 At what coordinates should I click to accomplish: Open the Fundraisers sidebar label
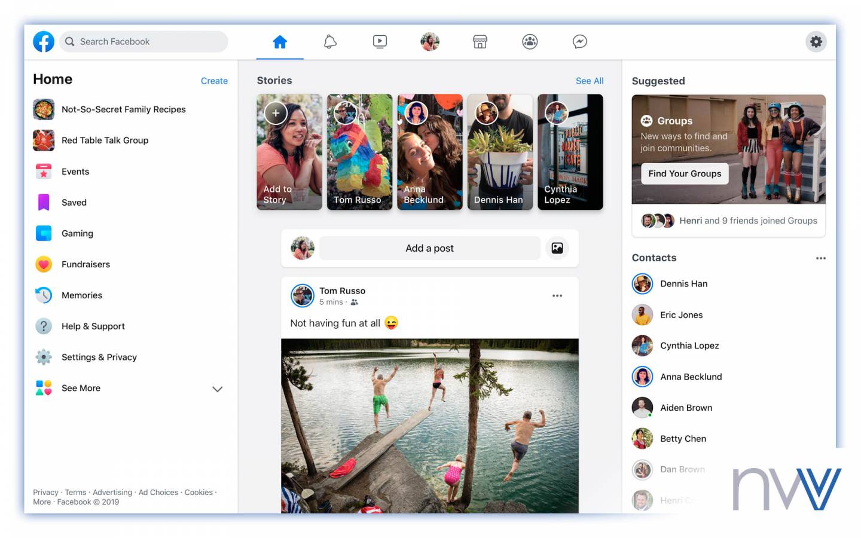[86, 264]
